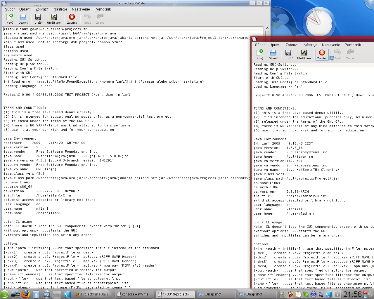Switch to second KSnapshot taskbar entry

(x=257, y=294)
